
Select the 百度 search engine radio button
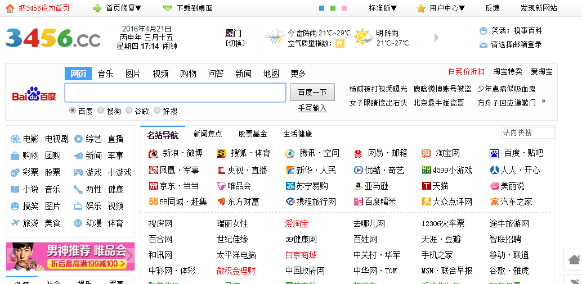pos(73,111)
